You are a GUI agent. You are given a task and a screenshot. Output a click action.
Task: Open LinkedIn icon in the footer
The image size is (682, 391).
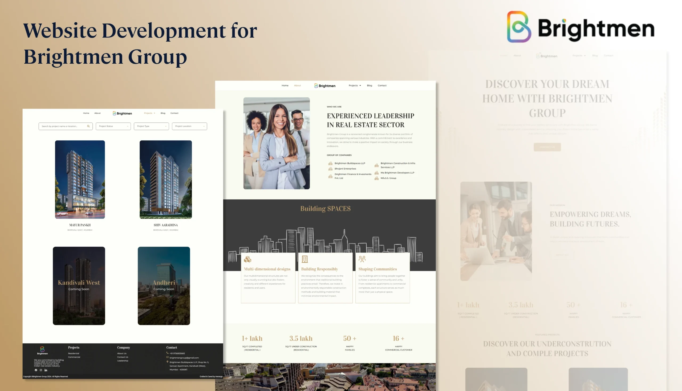click(46, 370)
